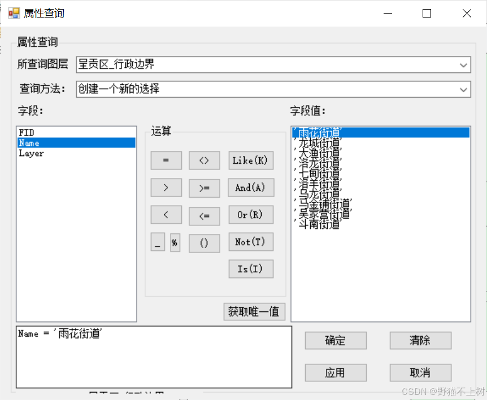Click the less-than-or-equal (<=) operator button
487x400 pixels.
(x=204, y=215)
